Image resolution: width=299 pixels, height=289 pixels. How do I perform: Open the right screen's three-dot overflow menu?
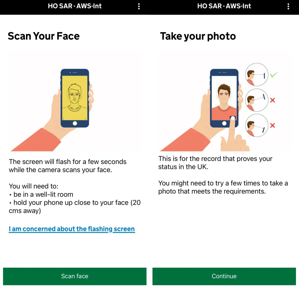[288, 6]
